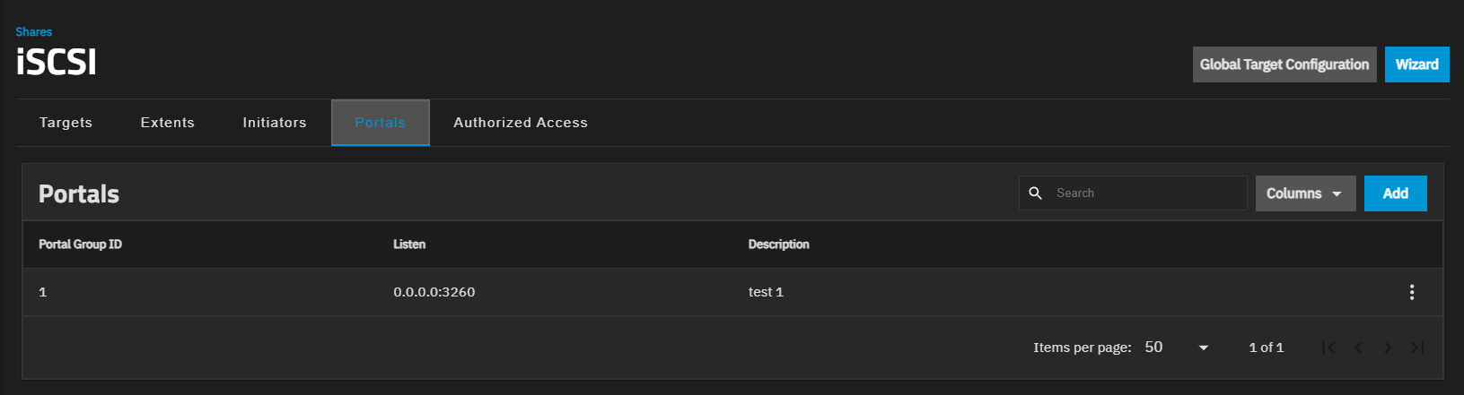Go to the next page
The width and height of the screenshot is (1464, 395).
tap(1388, 348)
